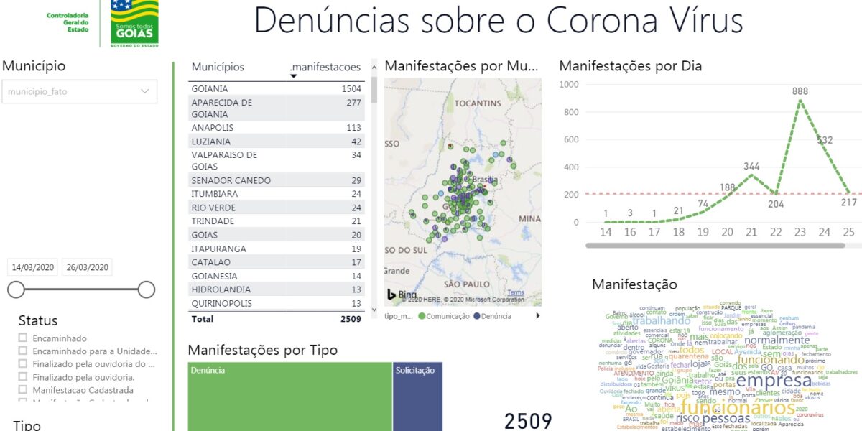Click the word empresa in the word cloud
Screen dimensions: 862x431
click(774, 381)
